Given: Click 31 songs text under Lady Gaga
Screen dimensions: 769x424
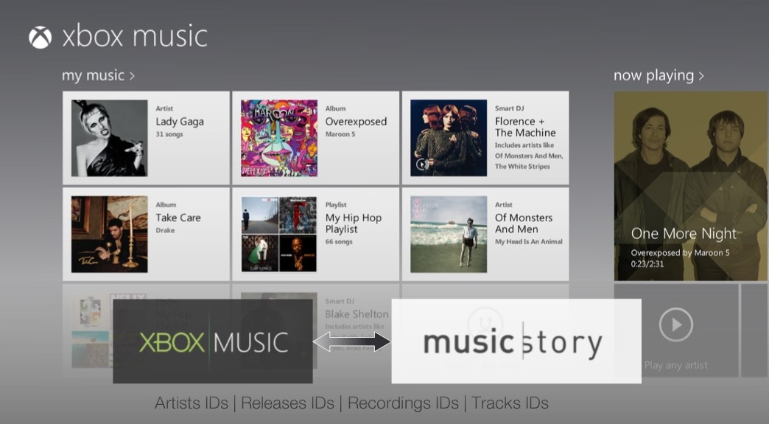Looking at the screenshot, I should click(169, 134).
